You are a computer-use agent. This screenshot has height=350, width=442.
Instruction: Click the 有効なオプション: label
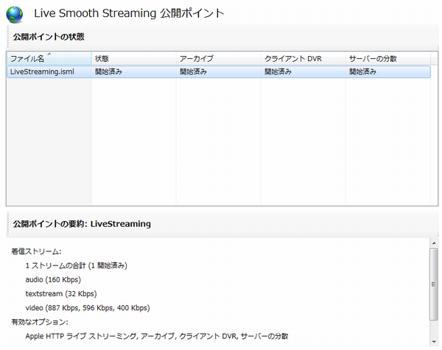pyautogui.click(x=40, y=322)
